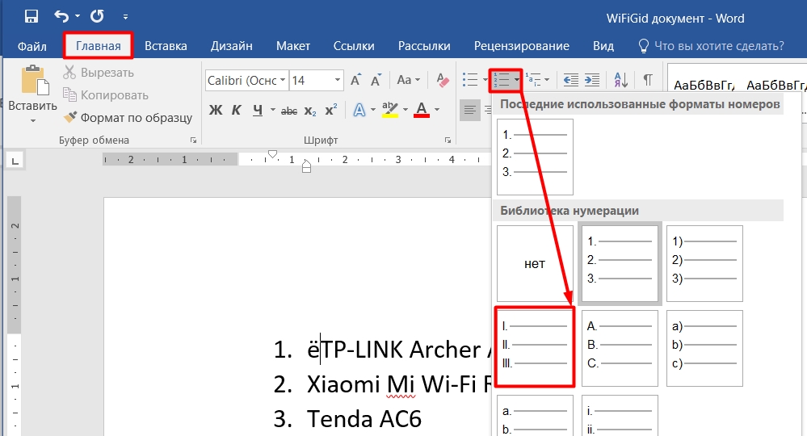Toggle the ¶ show formatting marks
Screen dimensions: 807x436
coord(648,80)
